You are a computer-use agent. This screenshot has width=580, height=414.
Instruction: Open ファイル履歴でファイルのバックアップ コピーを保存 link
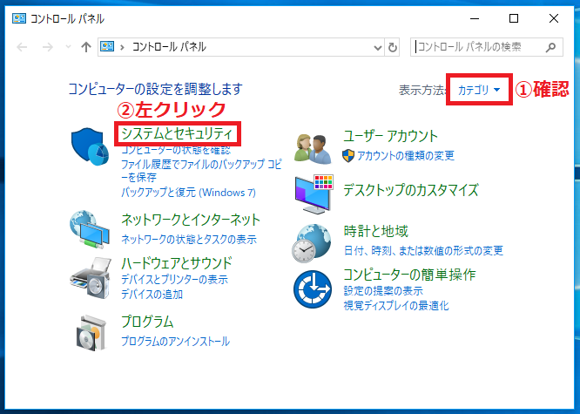pyautogui.click(x=201, y=170)
